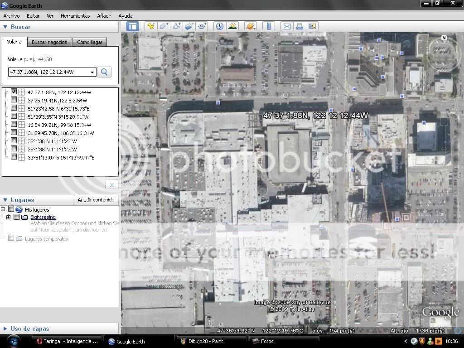Check the 33°51'13.07"S 151°13'59.47"E result

click(14, 157)
